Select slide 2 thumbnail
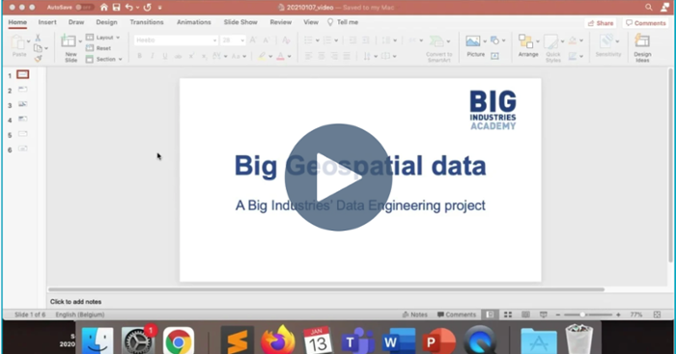Image resolution: width=676 pixels, height=354 pixels. [22, 90]
